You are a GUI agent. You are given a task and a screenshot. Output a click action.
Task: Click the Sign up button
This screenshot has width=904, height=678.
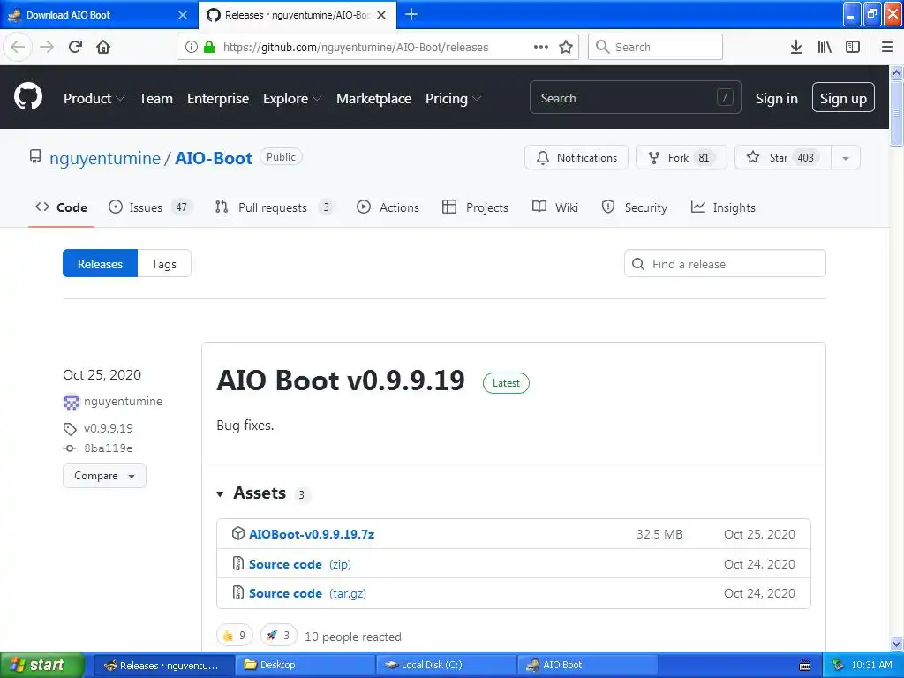(x=843, y=97)
